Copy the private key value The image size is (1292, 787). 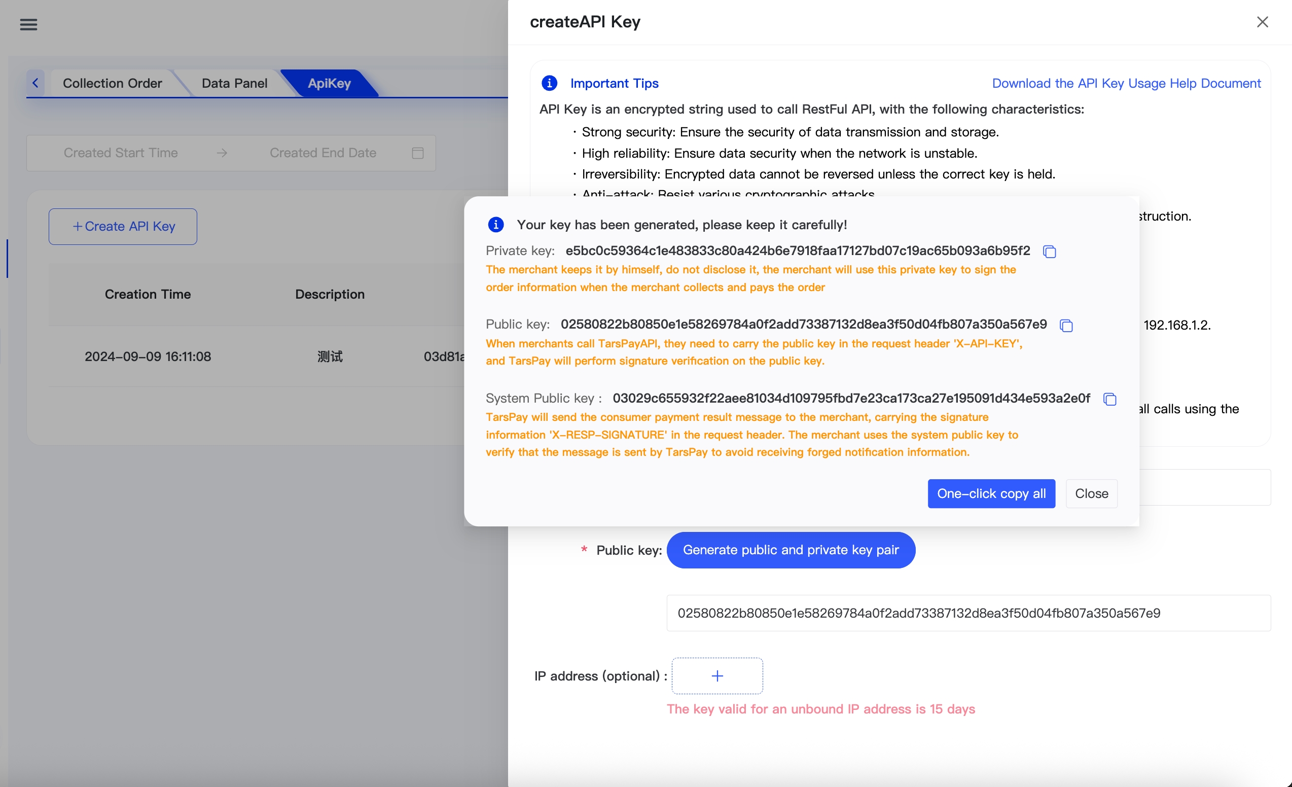click(1049, 252)
